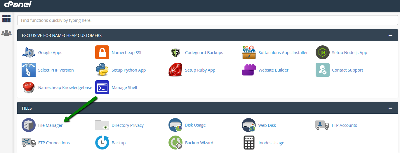Open the FTP Connections link

pos(54,143)
